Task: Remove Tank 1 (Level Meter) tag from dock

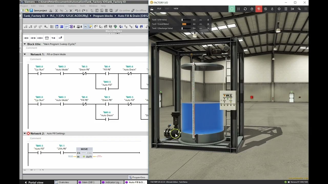Action: coord(208,24)
